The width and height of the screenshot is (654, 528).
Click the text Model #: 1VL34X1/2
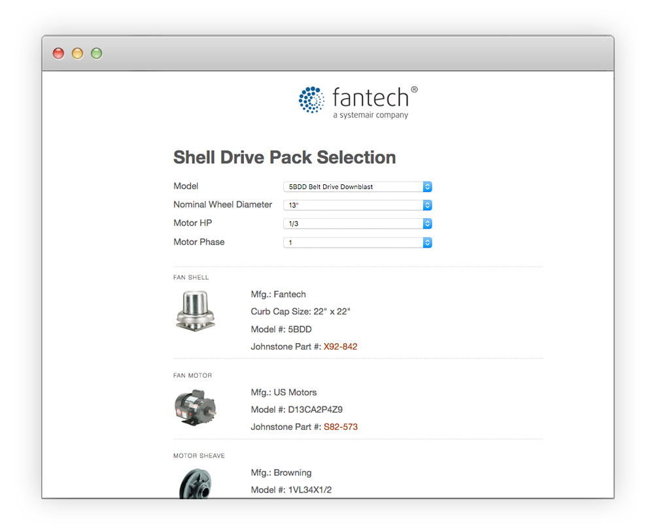(x=291, y=490)
